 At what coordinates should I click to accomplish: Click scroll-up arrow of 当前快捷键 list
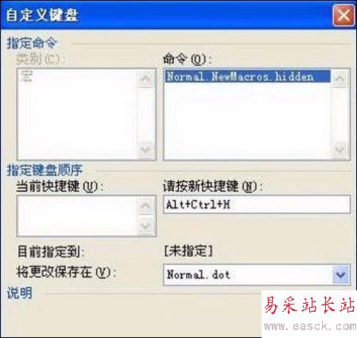(x=146, y=205)
